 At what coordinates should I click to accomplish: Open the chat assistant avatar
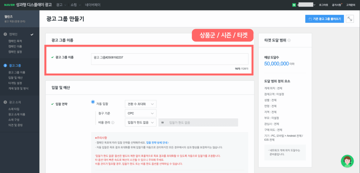(x=347, y=161)
